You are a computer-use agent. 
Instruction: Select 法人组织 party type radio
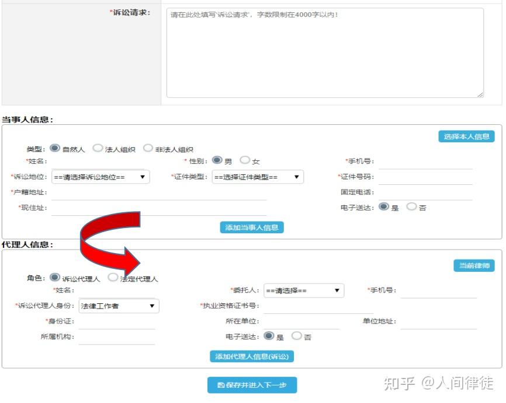pyautogui.click(x=98, y=148)
